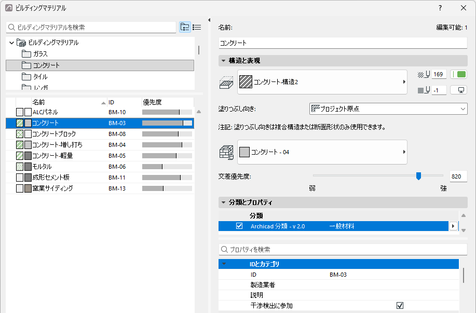Click the surface swatch of 成形セメント板 row

tap(28, 178)
